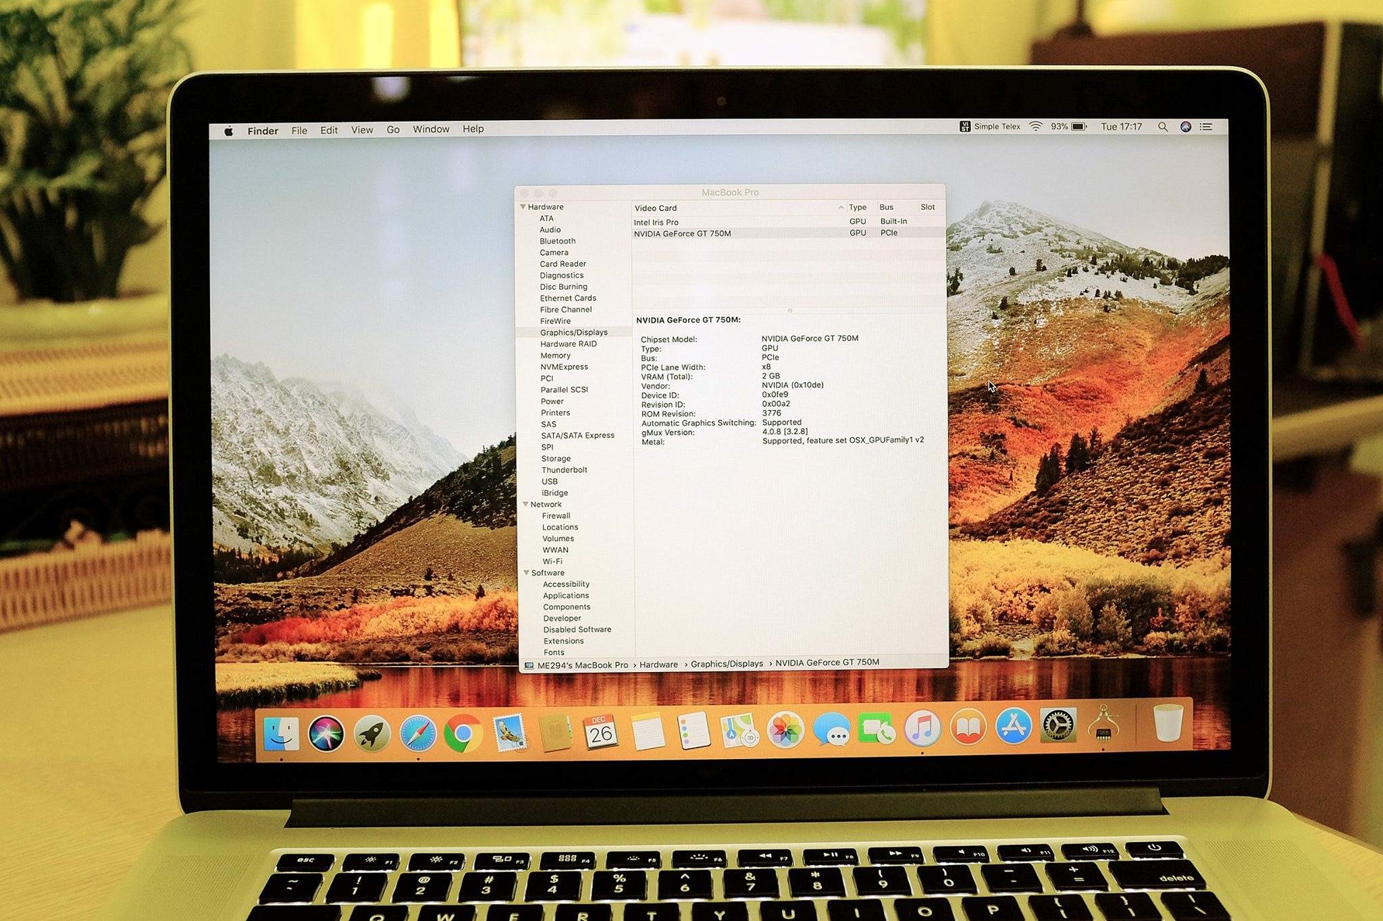Select Storage in the sidebar
The image size is (1383, 921).
(x=556, y=458)
